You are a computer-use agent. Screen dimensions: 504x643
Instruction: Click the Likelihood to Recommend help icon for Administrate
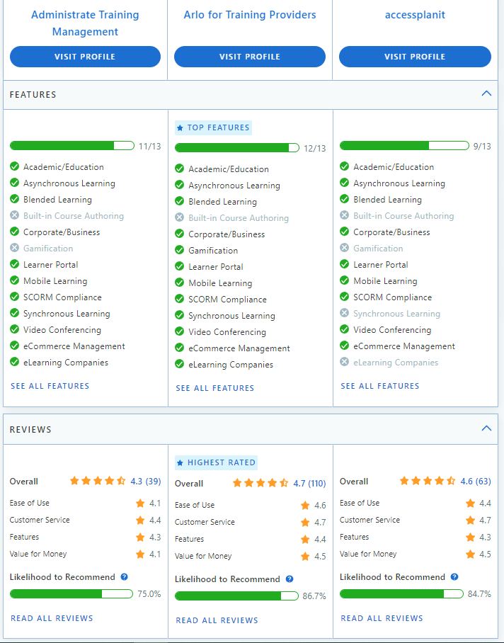point(124,577)
